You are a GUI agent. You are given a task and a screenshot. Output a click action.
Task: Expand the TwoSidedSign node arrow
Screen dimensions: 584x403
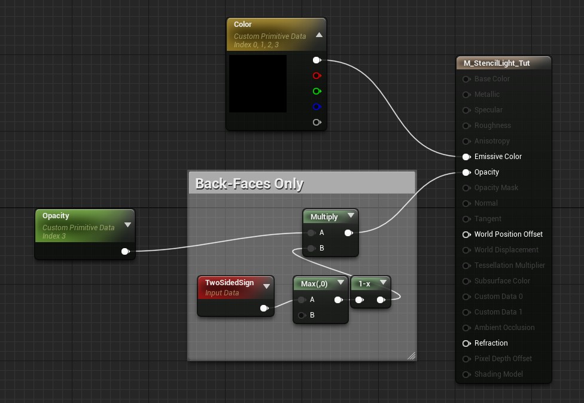point(266,286)
